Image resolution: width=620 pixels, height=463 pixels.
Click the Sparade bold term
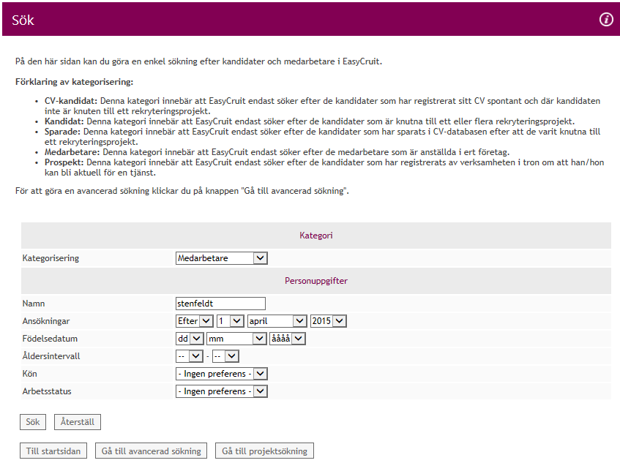click(62, 132)
